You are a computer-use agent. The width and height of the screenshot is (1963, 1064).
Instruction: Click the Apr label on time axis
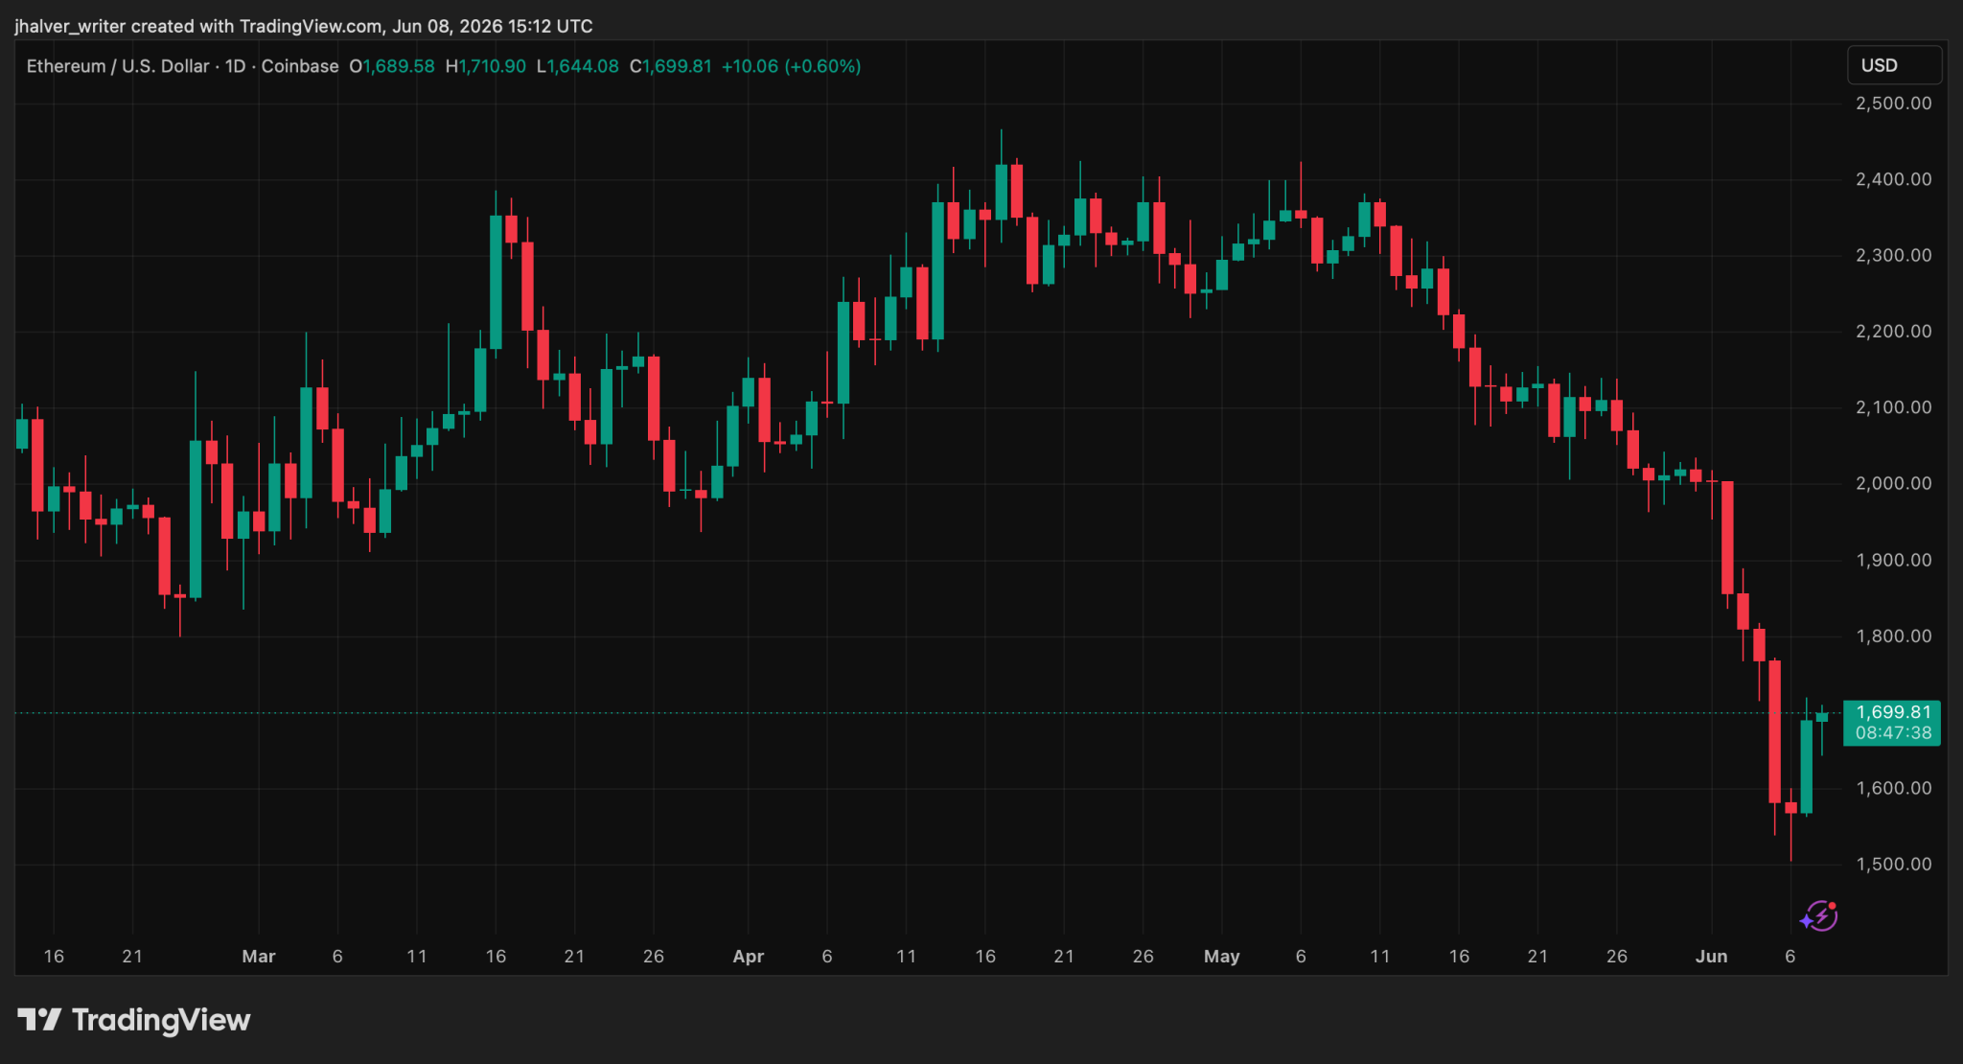748,957
